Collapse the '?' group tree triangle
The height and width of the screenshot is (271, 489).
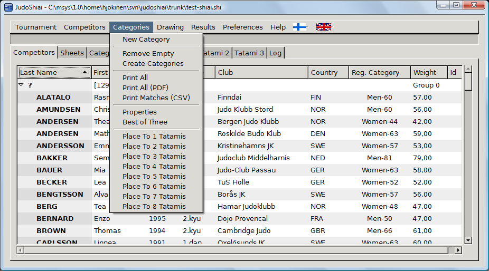click(21, 85)
